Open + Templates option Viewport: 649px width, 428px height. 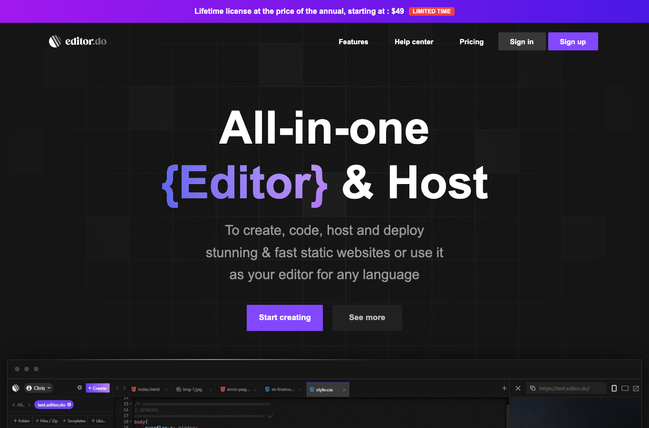[x=74, y=421]
